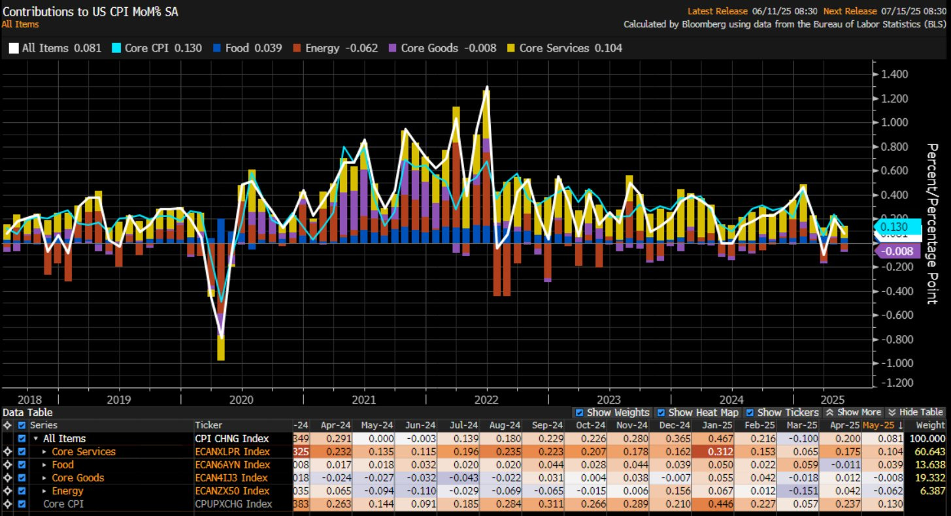Click the ECANXLPR Index ticker link
951x516 pixels.
[233, 452]
